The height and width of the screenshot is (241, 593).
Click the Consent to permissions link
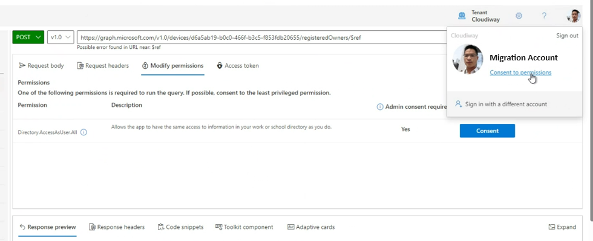(520, 72)
